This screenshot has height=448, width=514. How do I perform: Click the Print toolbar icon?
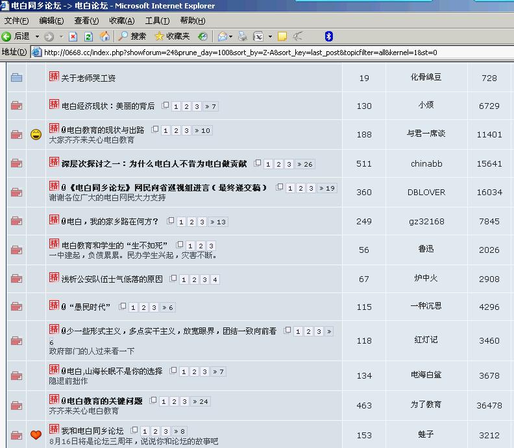point(243,36)
